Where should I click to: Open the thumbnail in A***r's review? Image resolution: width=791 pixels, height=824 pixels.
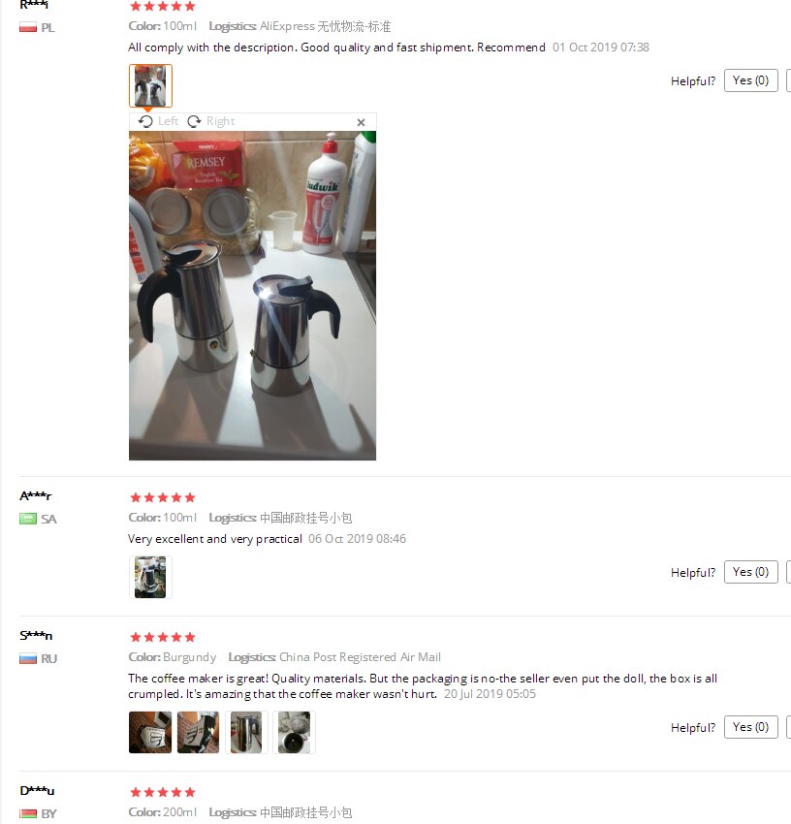click(150, 577)
